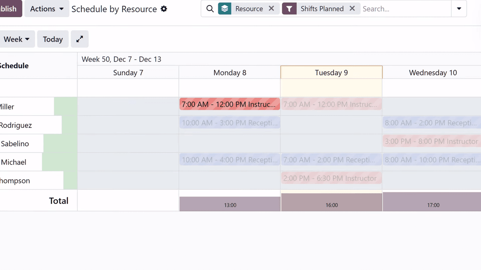Open the Actions dropdown menu

coord(47,9)
